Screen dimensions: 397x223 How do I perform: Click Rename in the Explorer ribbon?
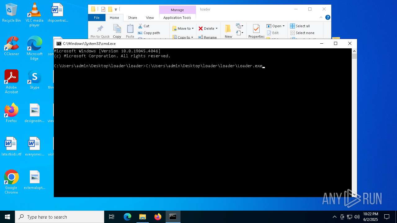[x=207, y=37]
